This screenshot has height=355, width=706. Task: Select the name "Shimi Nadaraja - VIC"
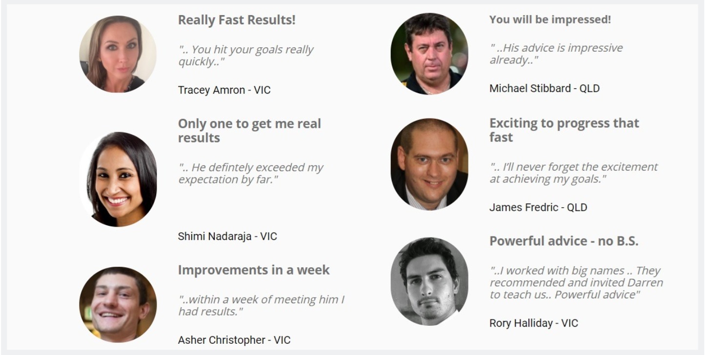(227, 237)
